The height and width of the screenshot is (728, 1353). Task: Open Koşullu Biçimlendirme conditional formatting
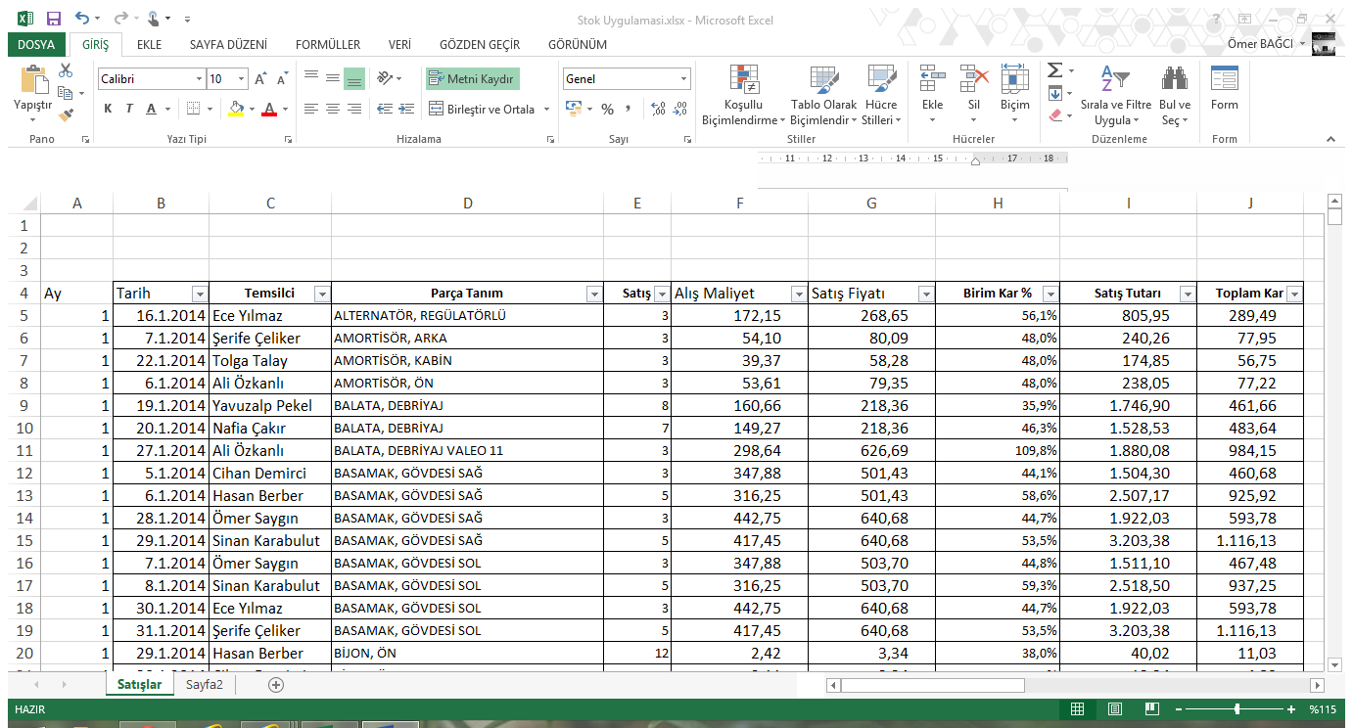743,97
